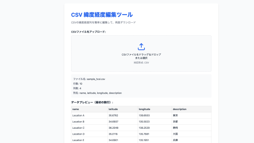Click the 'または選択' file select text

tap(141, 58)
